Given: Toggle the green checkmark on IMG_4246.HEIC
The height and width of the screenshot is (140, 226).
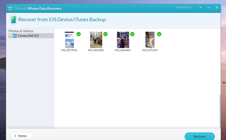Looking at the screenshot, I should (132, 34).
